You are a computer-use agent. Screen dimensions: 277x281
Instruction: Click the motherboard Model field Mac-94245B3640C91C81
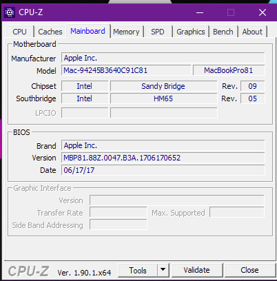[126, 70]
